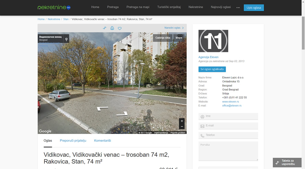Show Svi oglasi oglašivača
This screenshot has width=305, height=169.
pos(212,69)
